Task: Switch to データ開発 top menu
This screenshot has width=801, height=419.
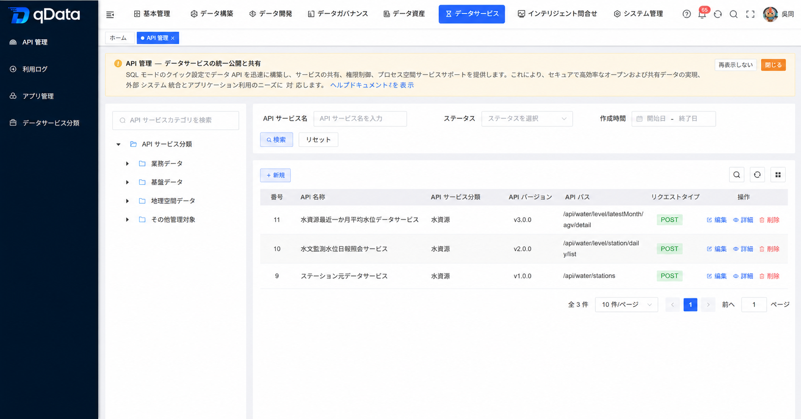Action: pos(270,14)
